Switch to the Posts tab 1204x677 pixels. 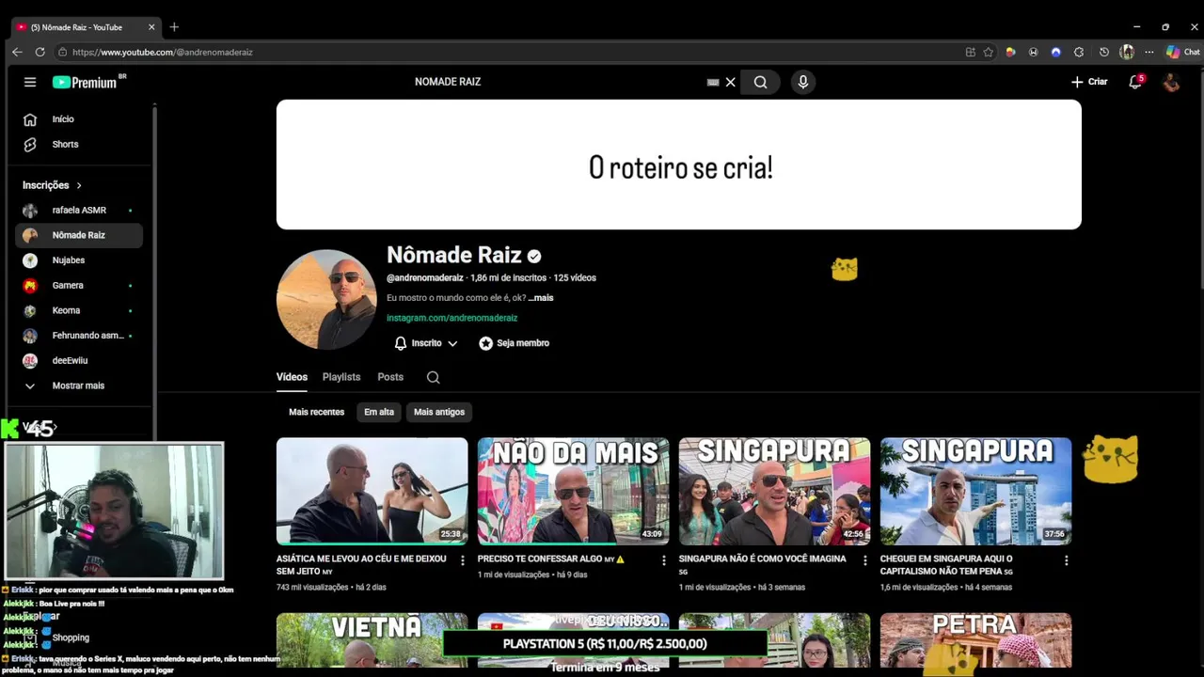pyautogui.click(x=390, y=377)
